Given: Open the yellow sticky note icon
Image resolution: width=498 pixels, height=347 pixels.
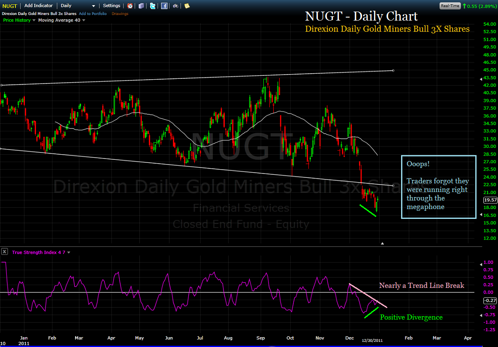Looking at the screenshot, I should (x=187, y=6).
